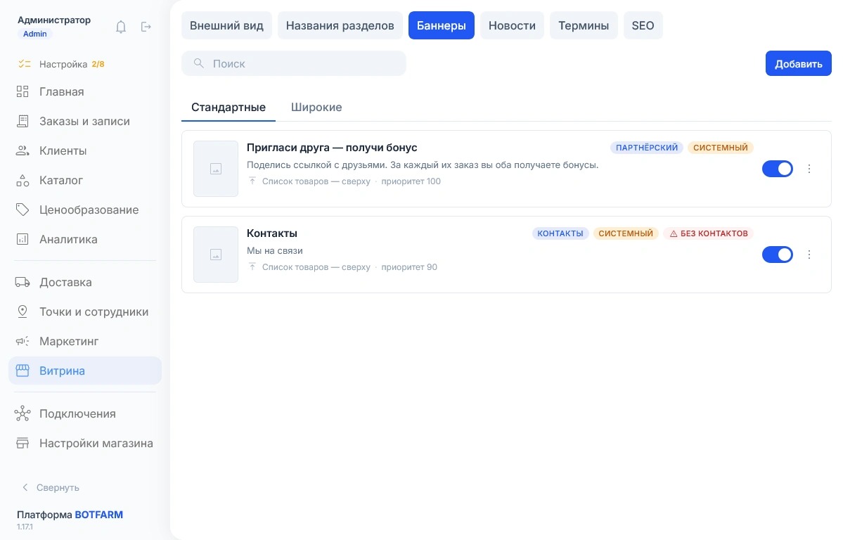
Task: Open notifications bell icon
Action: tap(121, 27)
